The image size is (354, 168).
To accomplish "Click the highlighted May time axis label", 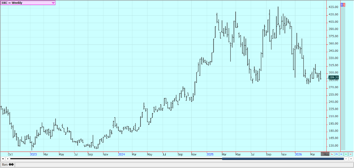I will (x=325, y=154).
